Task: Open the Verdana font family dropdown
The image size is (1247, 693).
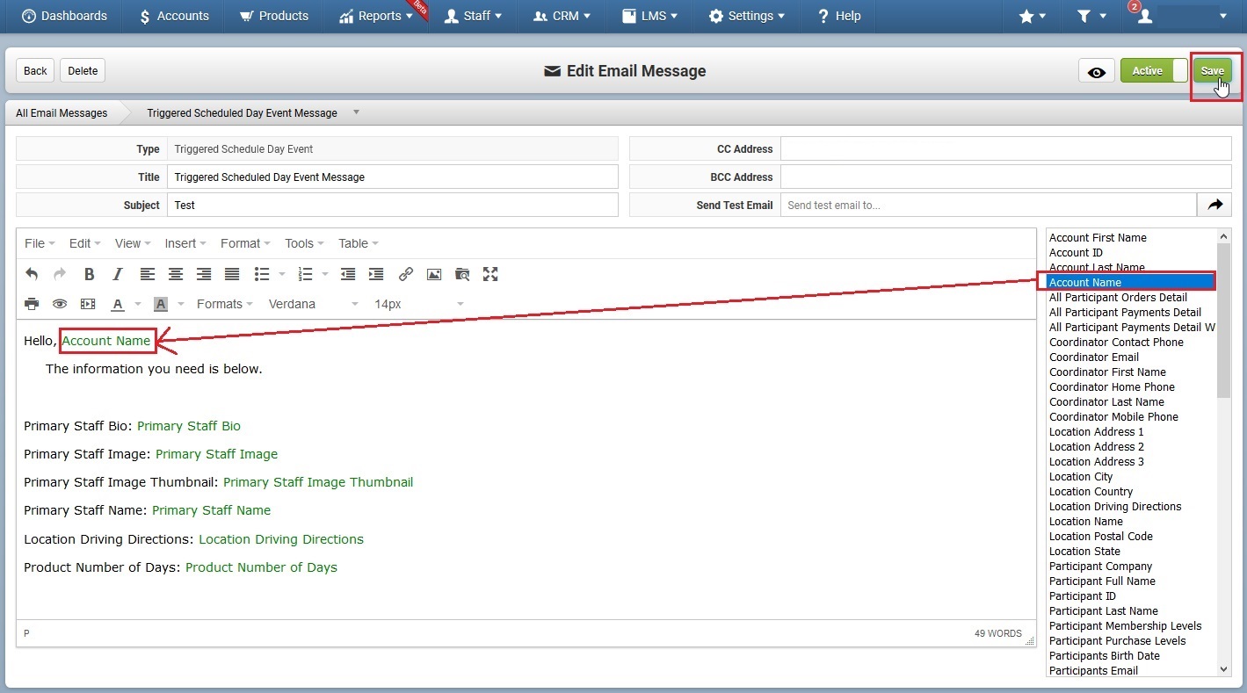Action: pos(313,304)
